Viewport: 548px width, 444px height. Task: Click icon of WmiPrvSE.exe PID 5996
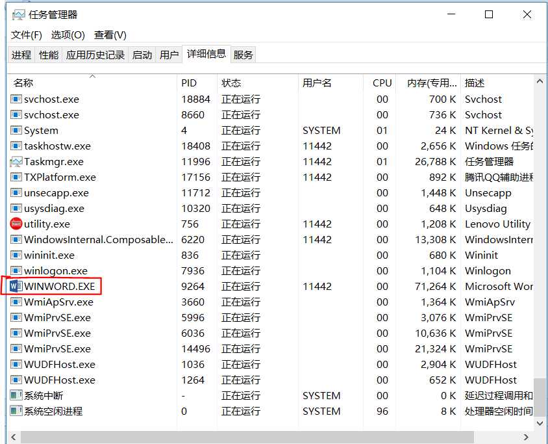pyautogui.click(x=16, y=318)
